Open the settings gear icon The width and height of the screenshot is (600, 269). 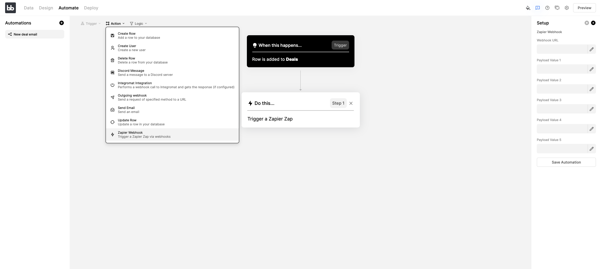point(567,8)
